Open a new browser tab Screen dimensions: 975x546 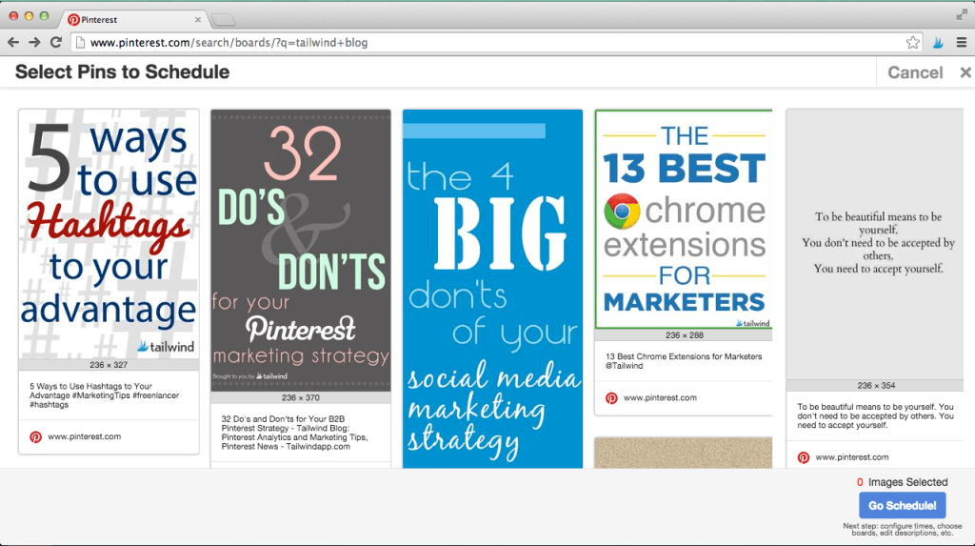point(223,20)
